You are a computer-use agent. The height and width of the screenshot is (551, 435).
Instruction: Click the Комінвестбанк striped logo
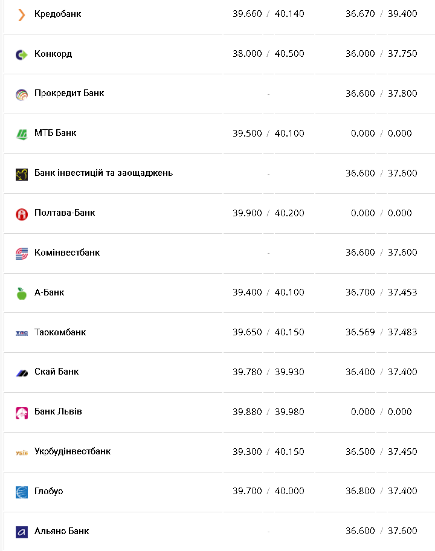[22, 254]
